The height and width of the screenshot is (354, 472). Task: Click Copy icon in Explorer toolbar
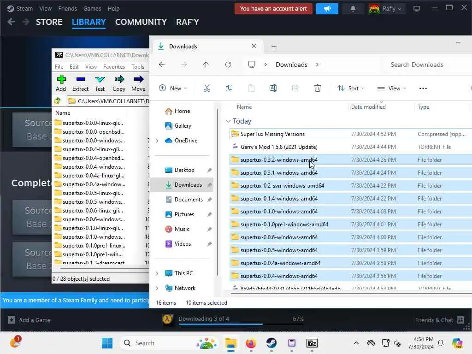point(229,88)
